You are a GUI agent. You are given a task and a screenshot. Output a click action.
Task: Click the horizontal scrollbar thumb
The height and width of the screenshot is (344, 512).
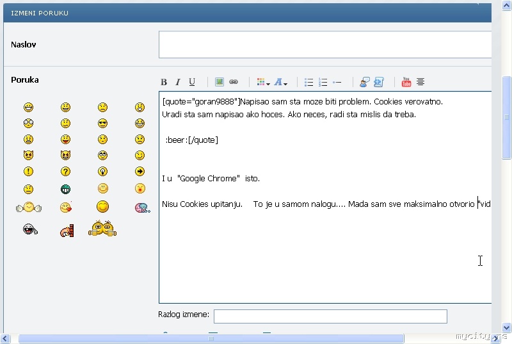(211, 338)
